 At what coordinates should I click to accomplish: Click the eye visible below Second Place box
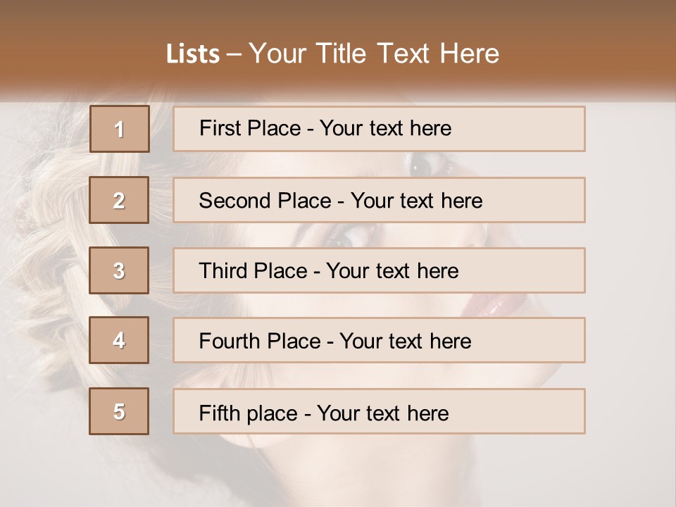pyautogui.click(x=346, y=236)
